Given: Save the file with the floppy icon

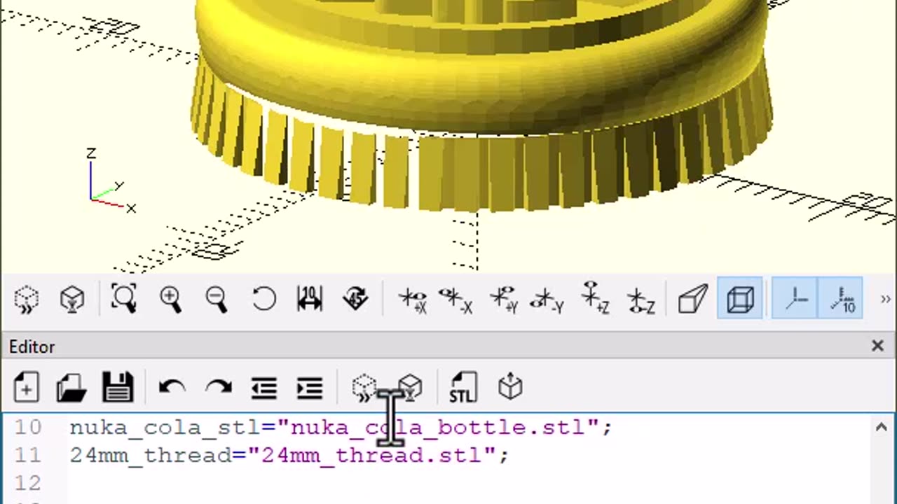Looking at the screenshot, I should (x=118, y=387).
